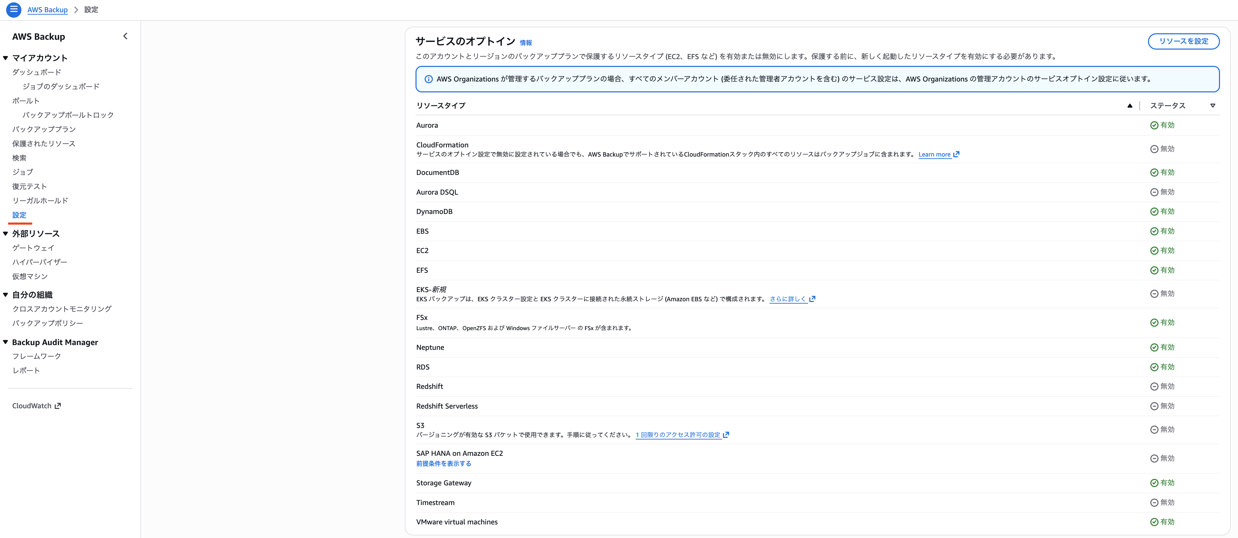Open CloudWatch via its external link icon
This screenshot has height=538, width=1238.
point(58,406)
